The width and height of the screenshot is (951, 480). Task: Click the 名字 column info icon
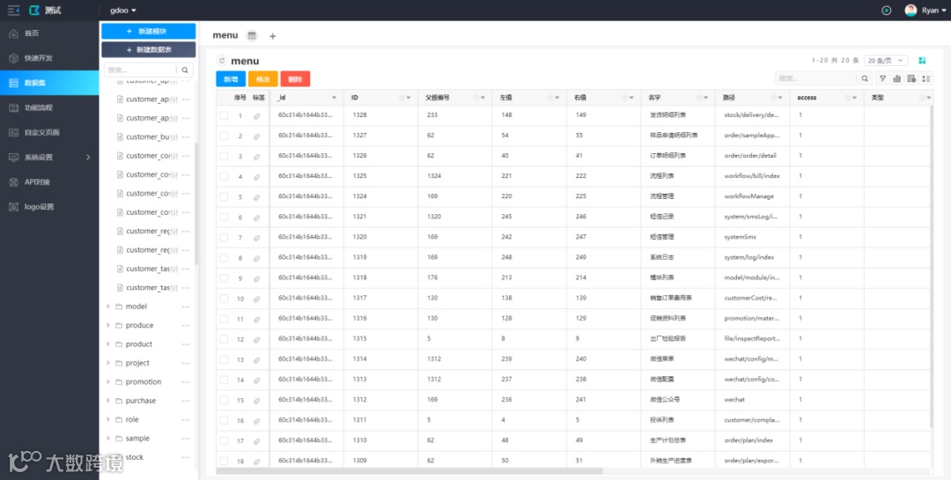click(x=698, y=98)
